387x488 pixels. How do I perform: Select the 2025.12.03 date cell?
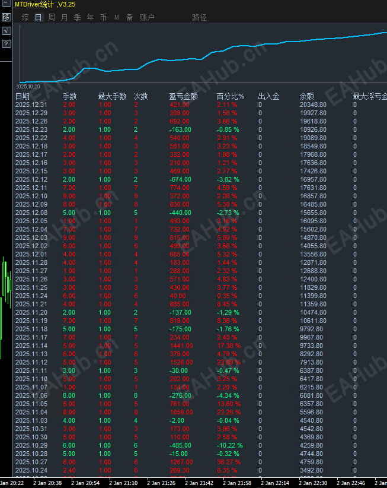pyautogui.click(x=31, y=238)
